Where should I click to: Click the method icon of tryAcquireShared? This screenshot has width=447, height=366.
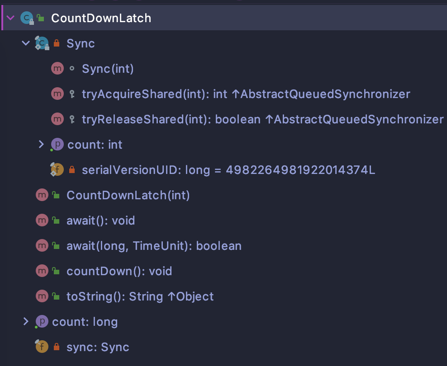click(x=57, y=94)
